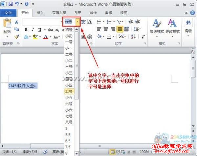Select 初号 font size
This screenshot has width=197, height=156.
[x=69, y=30]
